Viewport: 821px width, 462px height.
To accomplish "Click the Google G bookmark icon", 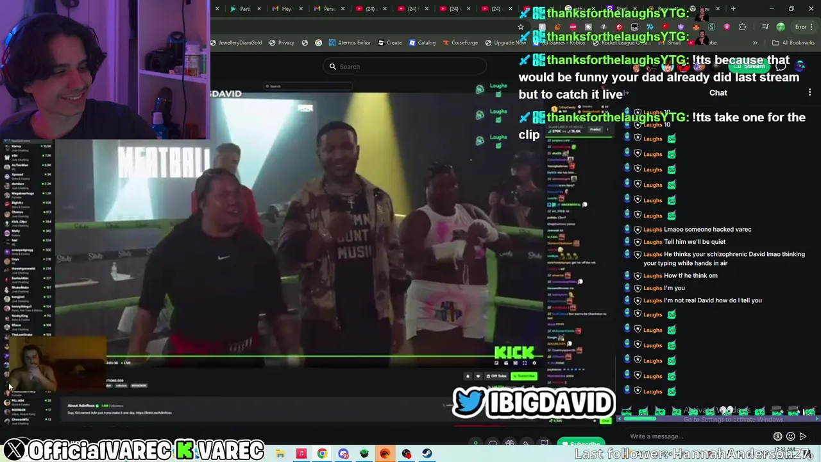I will click(x=318, y=43).
